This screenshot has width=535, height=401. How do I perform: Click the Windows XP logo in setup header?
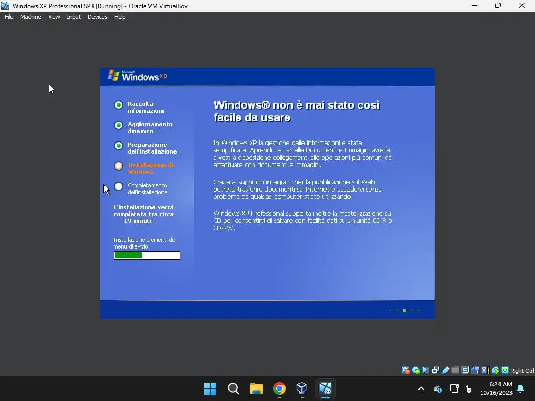[137, 76]
